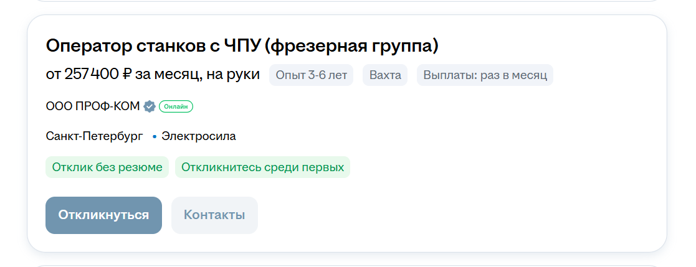Click the Откликнитесь среди первых green label

point(262,167)
